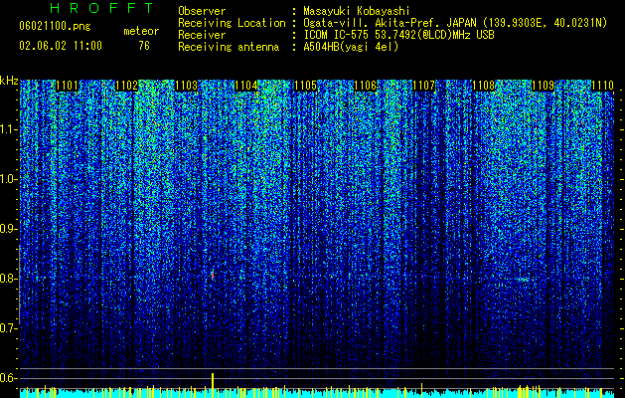Image resolution: width=625 pixels, height=398 pixels.
Task: Click the 1.0 frequency axis label
Action: point(8,179)
